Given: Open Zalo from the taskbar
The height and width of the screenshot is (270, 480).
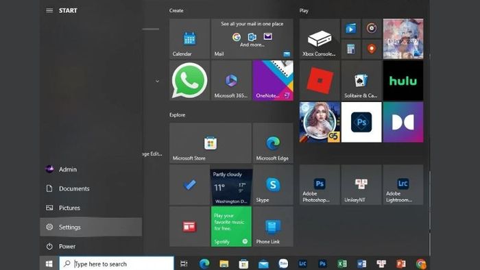Looking at the screenshot, I should point(283,263).
